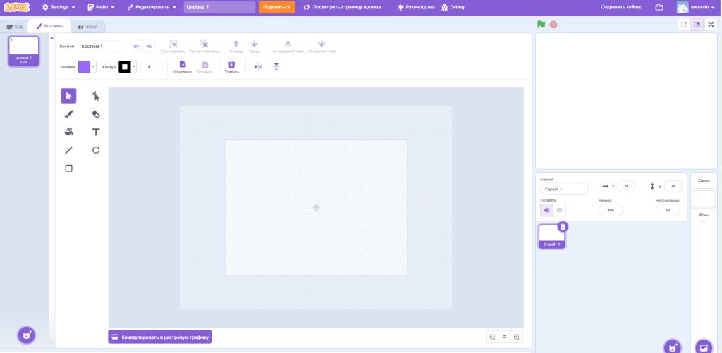Open the Заливка fill color dropdown arrow
722x353 pixels.
click(94, 67)
